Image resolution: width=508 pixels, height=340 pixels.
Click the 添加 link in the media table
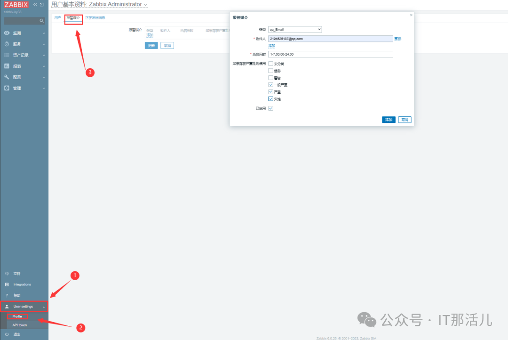point(150,35)
